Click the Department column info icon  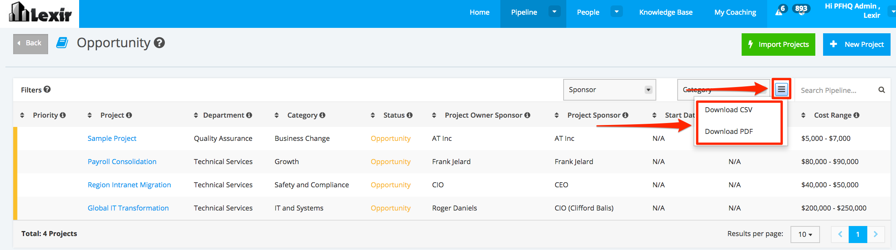tap(249, 115)
